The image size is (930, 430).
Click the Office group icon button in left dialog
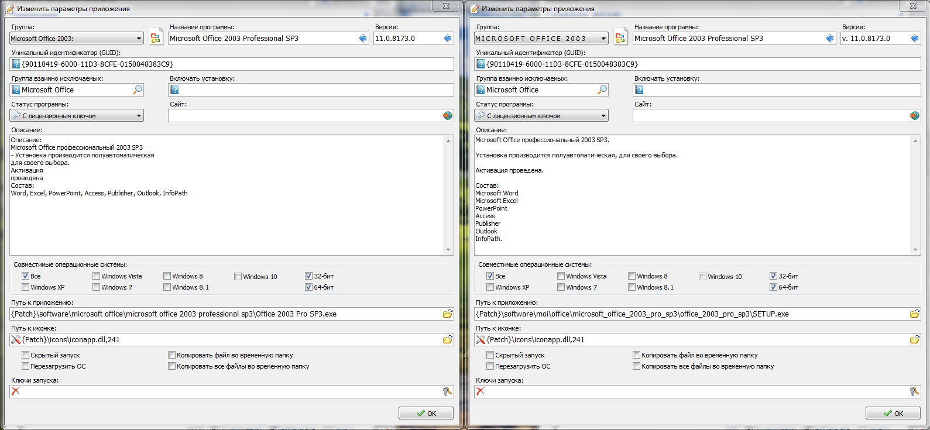click(x=156, y=37)
